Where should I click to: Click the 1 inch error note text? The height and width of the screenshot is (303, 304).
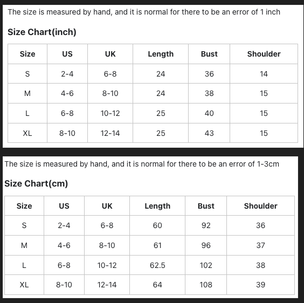pyautogui.click(x=144, y=12)
